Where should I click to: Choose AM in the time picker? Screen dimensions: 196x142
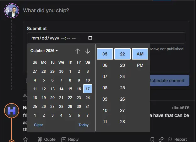140,54
